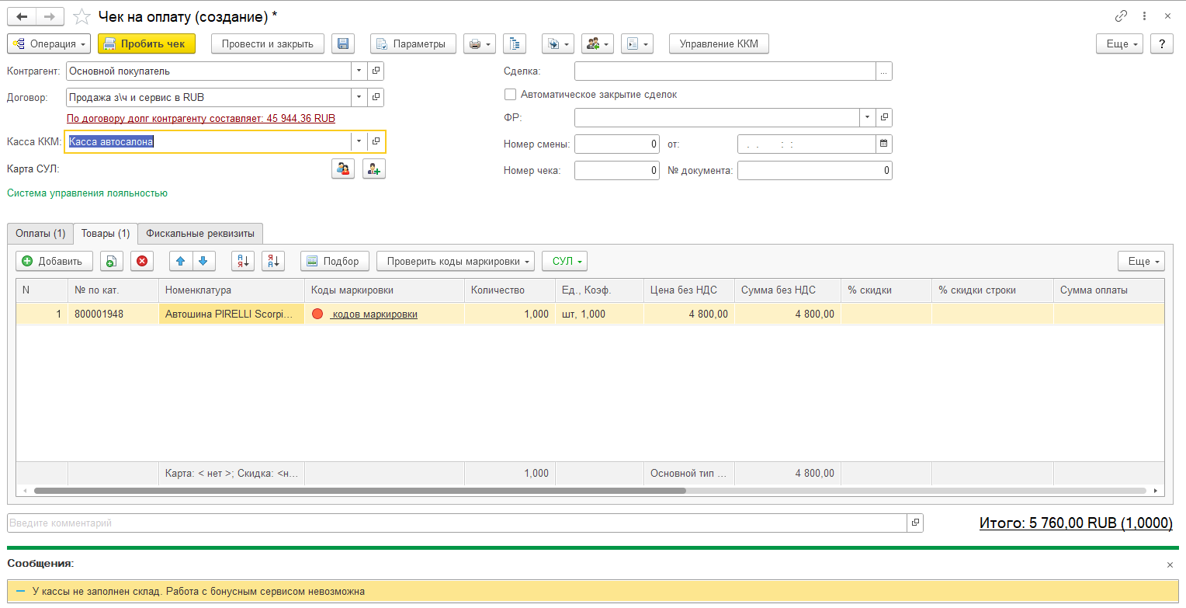Get link to this document

(x=1121, y=16)
